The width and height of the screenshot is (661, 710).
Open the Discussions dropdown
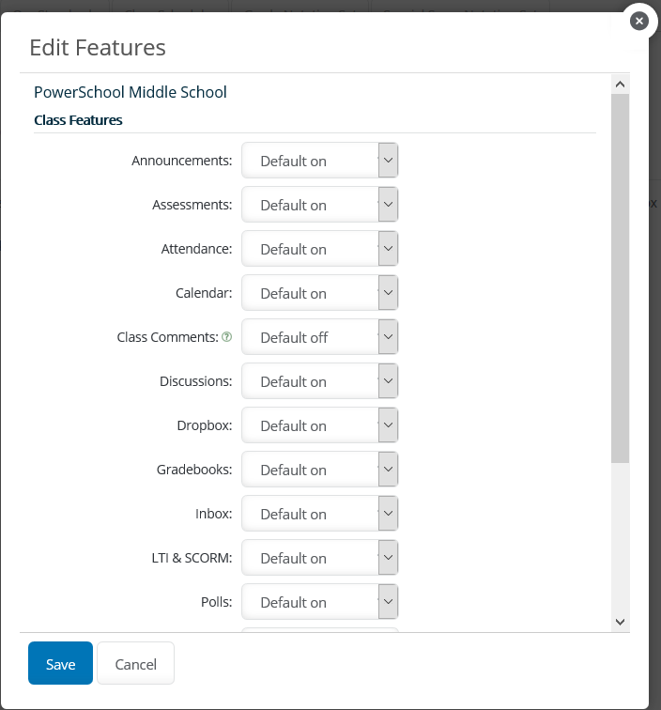(x=319, y=380)
